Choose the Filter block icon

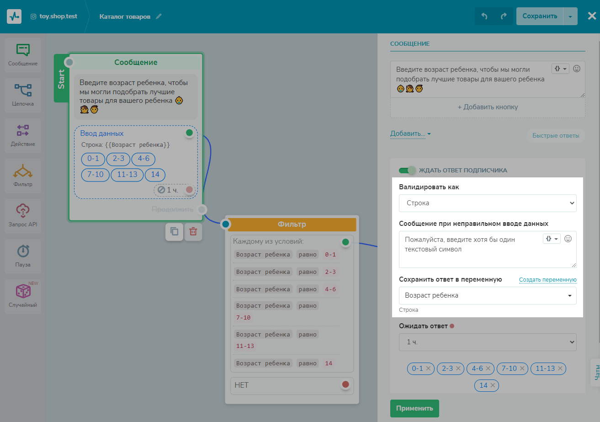coord(23,171)
